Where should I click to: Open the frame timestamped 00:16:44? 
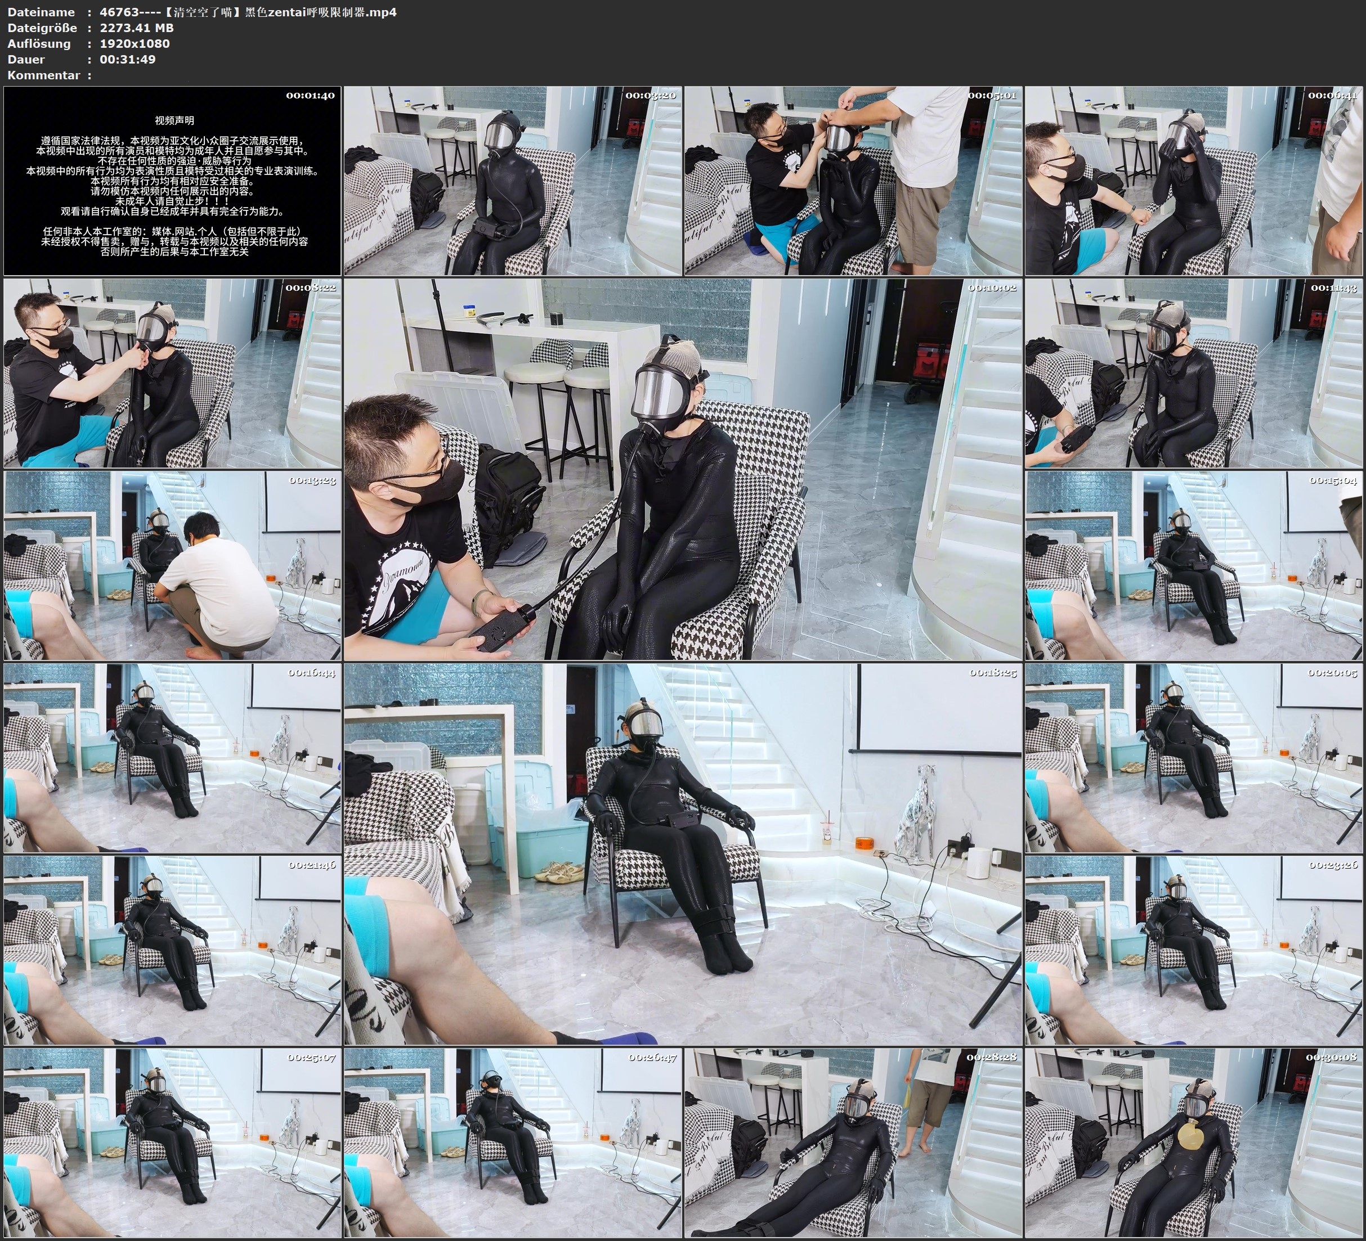click(172, 758)
